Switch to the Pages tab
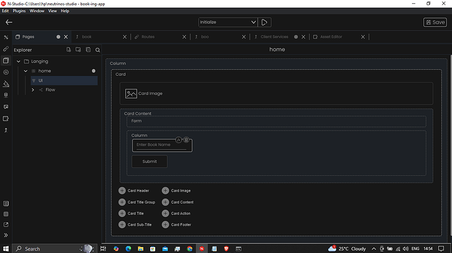Viewport: 452px width, 253px height. point(28,37)
